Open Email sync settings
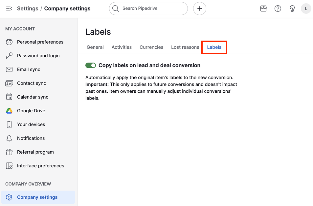The width and height of the screenshot is (313, 206). (x=29, y=69)
